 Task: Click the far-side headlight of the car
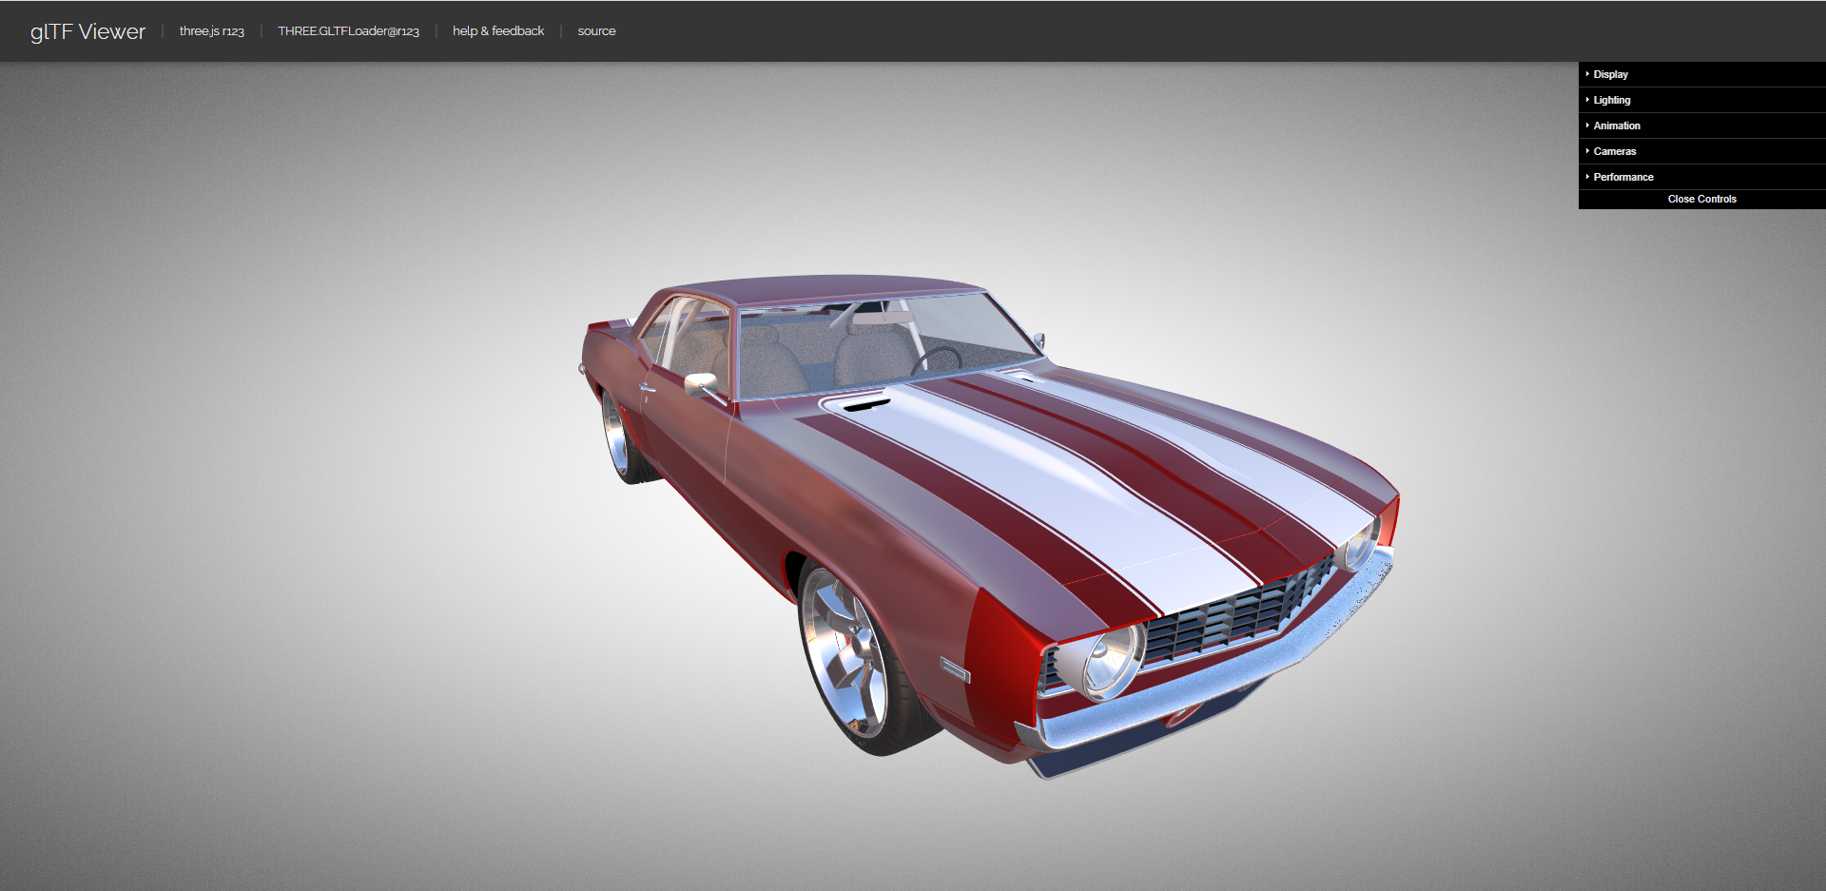[1360, 546]
